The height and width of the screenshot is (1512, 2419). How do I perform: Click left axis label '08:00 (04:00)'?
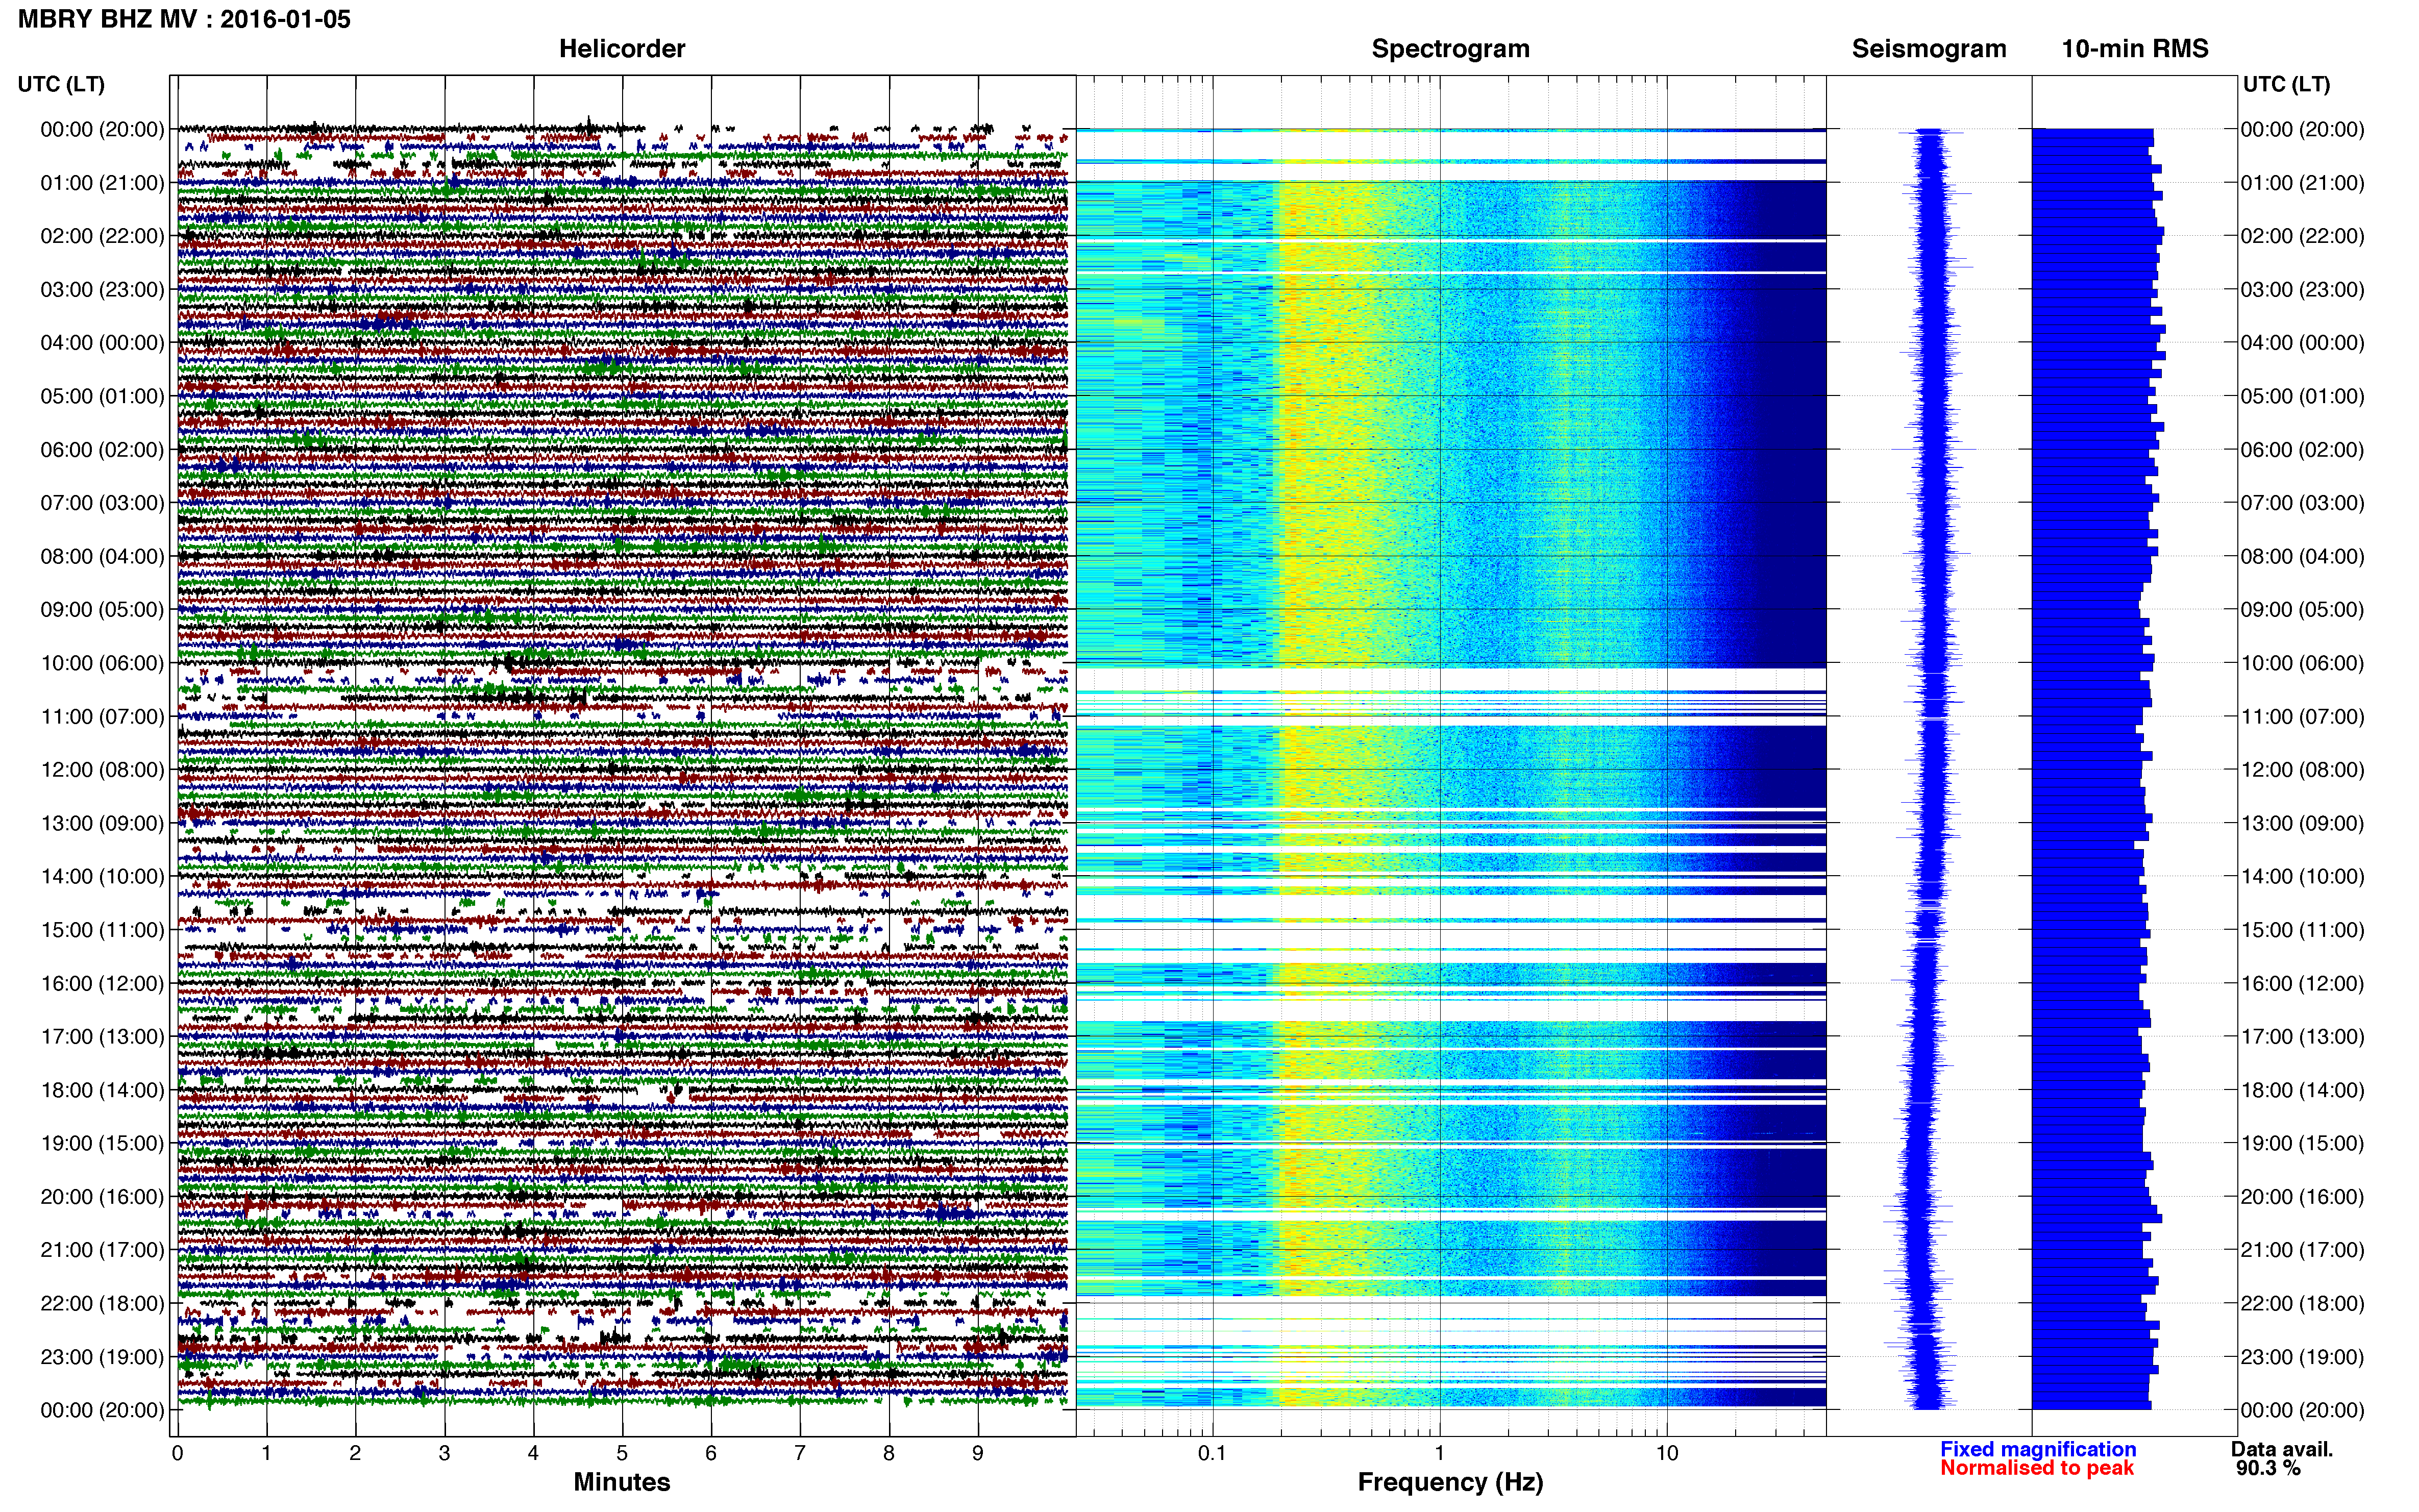(102, 556)
